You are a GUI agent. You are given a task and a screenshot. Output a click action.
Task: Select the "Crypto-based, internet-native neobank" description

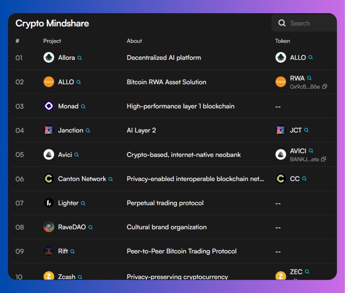point(183,155)
